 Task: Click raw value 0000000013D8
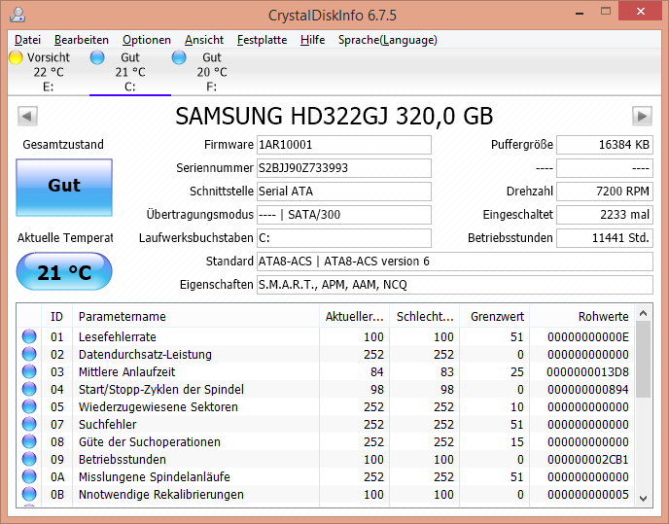(587, 371)
